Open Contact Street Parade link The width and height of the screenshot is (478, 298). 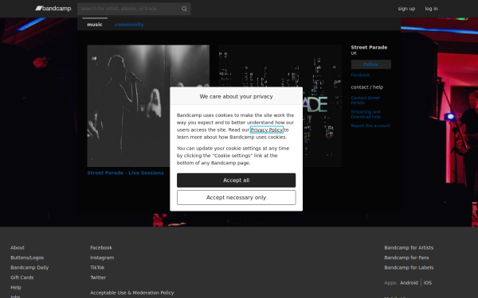(x=365, y=100)
